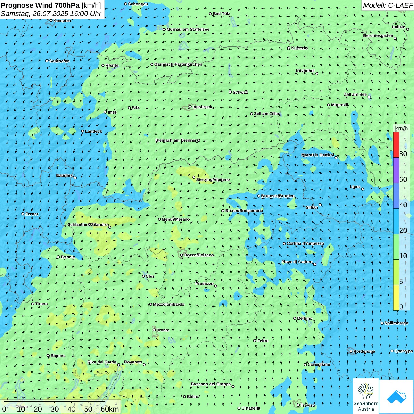Viewport: 414px width, 414px height.
Task: Click the Mezzolombardo label
Action: [169, 304]
